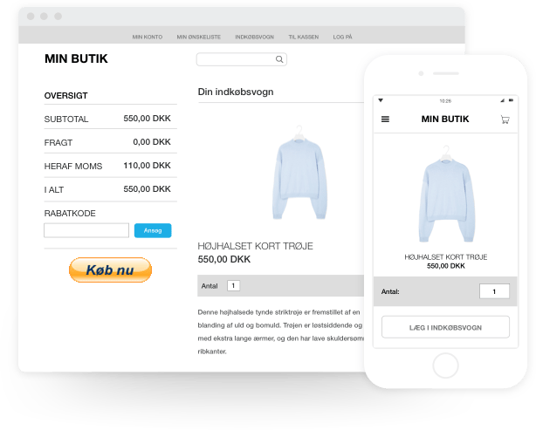Tap the sweater product image on the phone
Screen dimensions: 536x430
[x=444, y=192]
